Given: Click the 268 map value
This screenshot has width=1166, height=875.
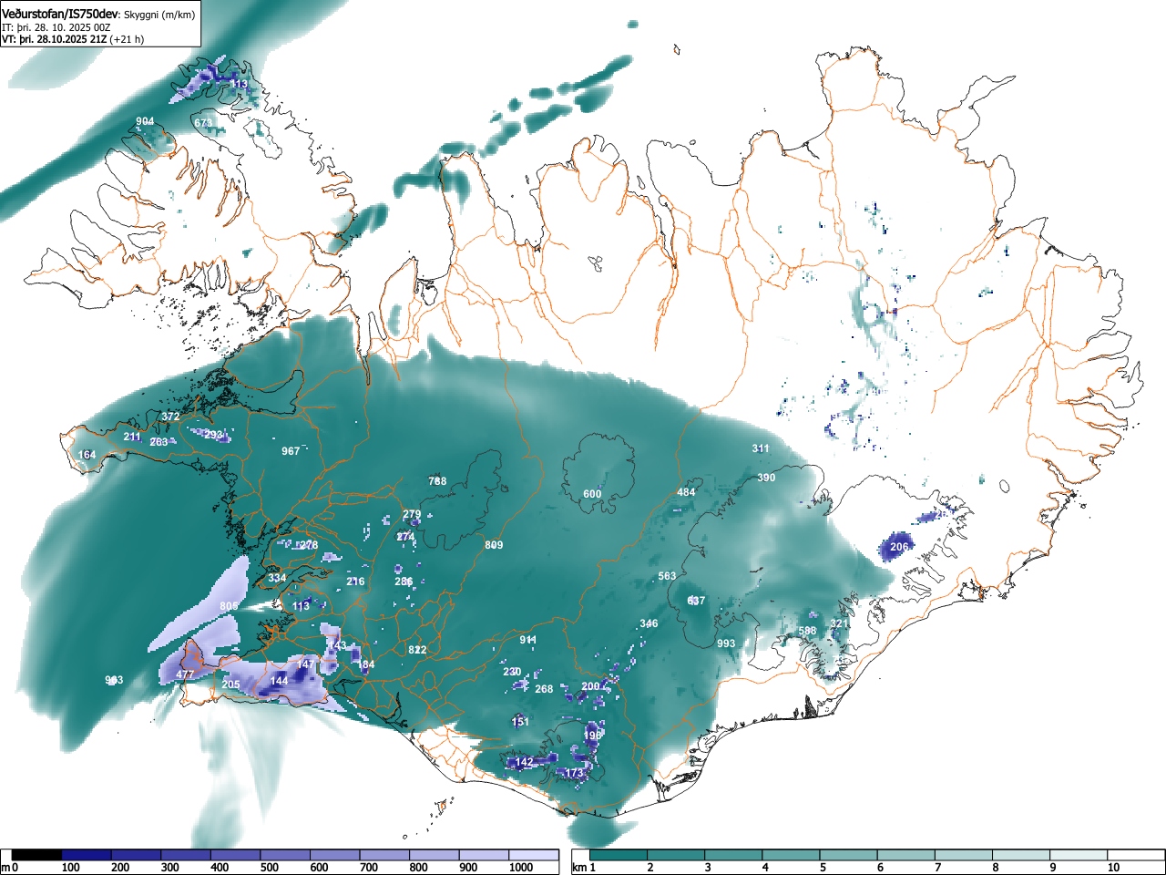Looking at the screenshot, I should [x=544, y=689].
